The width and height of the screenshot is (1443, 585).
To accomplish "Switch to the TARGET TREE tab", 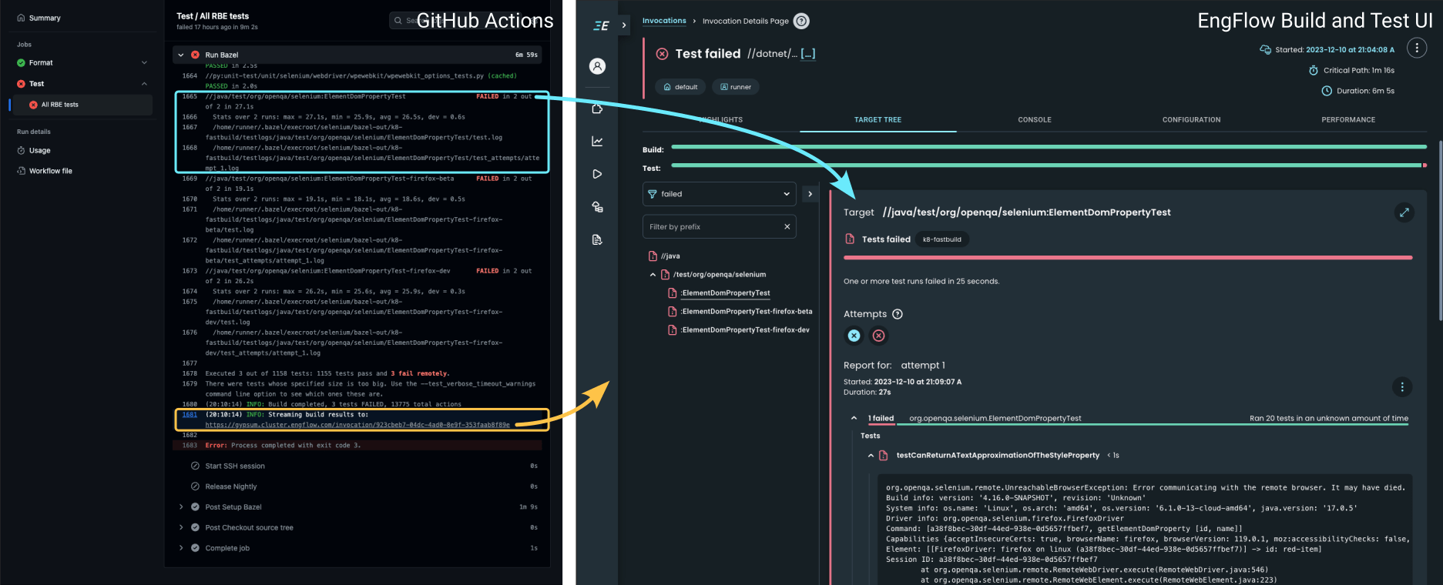I will [878, 120].
